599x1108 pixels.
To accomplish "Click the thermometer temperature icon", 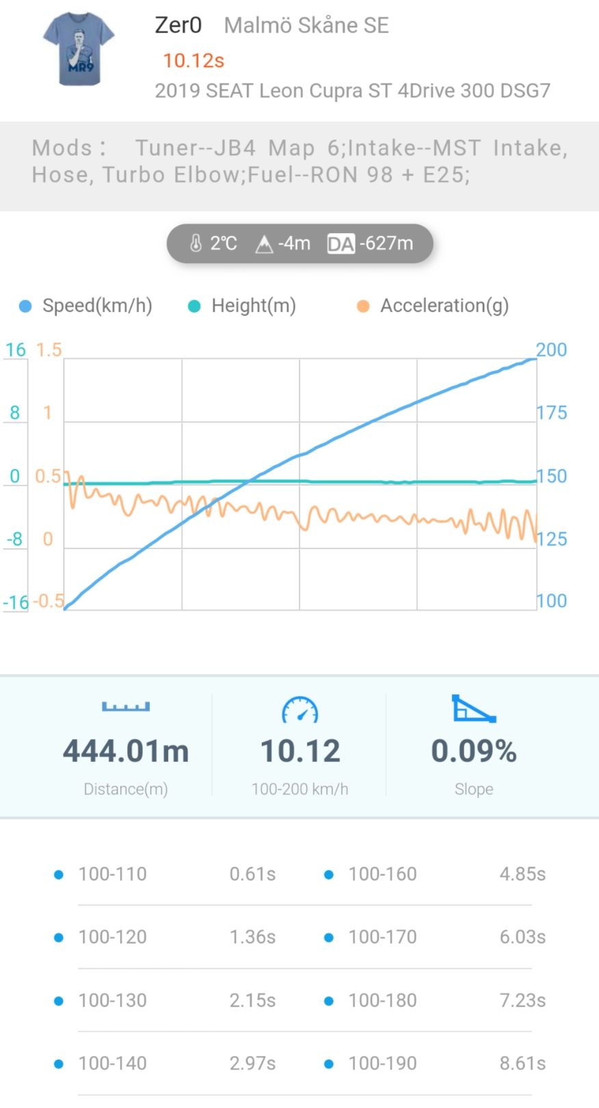I will click(196, 243).
